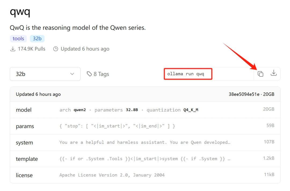Click the qwq model title
The height and width of the screenshot is (191, 290).
coord(20,12)
